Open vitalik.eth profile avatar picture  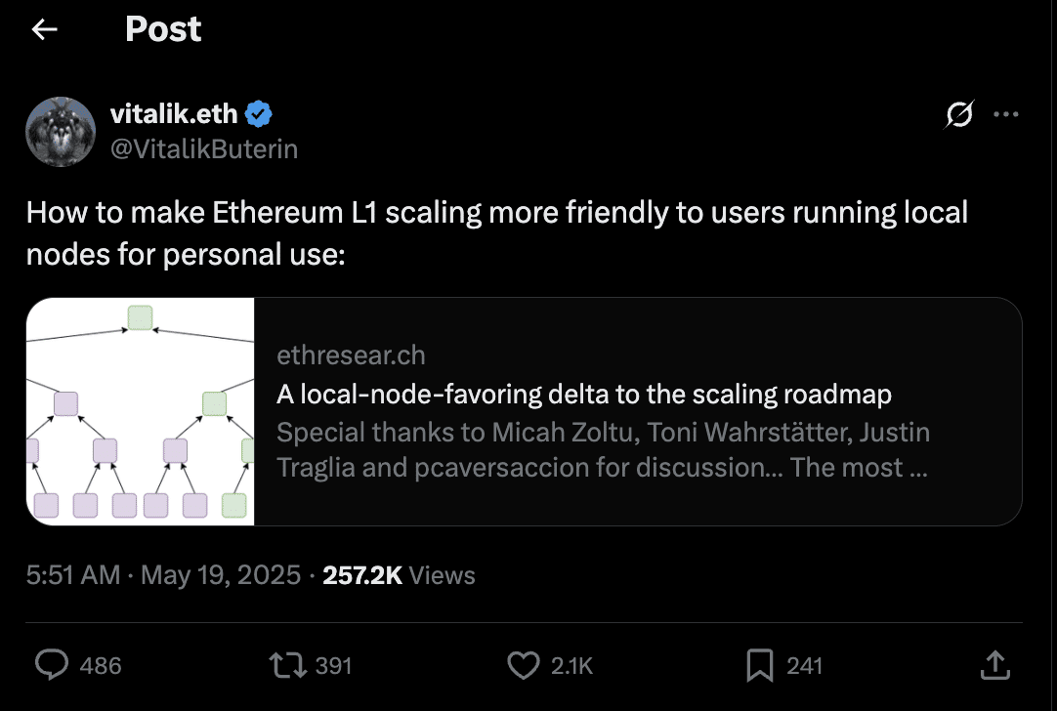(x=61, y=132)
